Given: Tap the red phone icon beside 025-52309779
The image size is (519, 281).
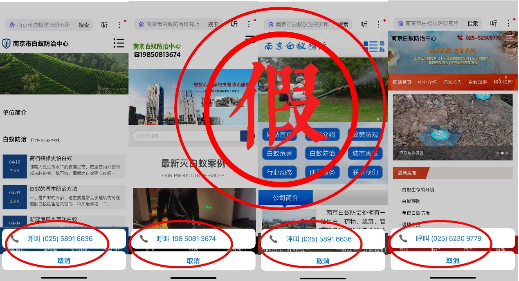Looking at the screenshot, I should point(460,38).
